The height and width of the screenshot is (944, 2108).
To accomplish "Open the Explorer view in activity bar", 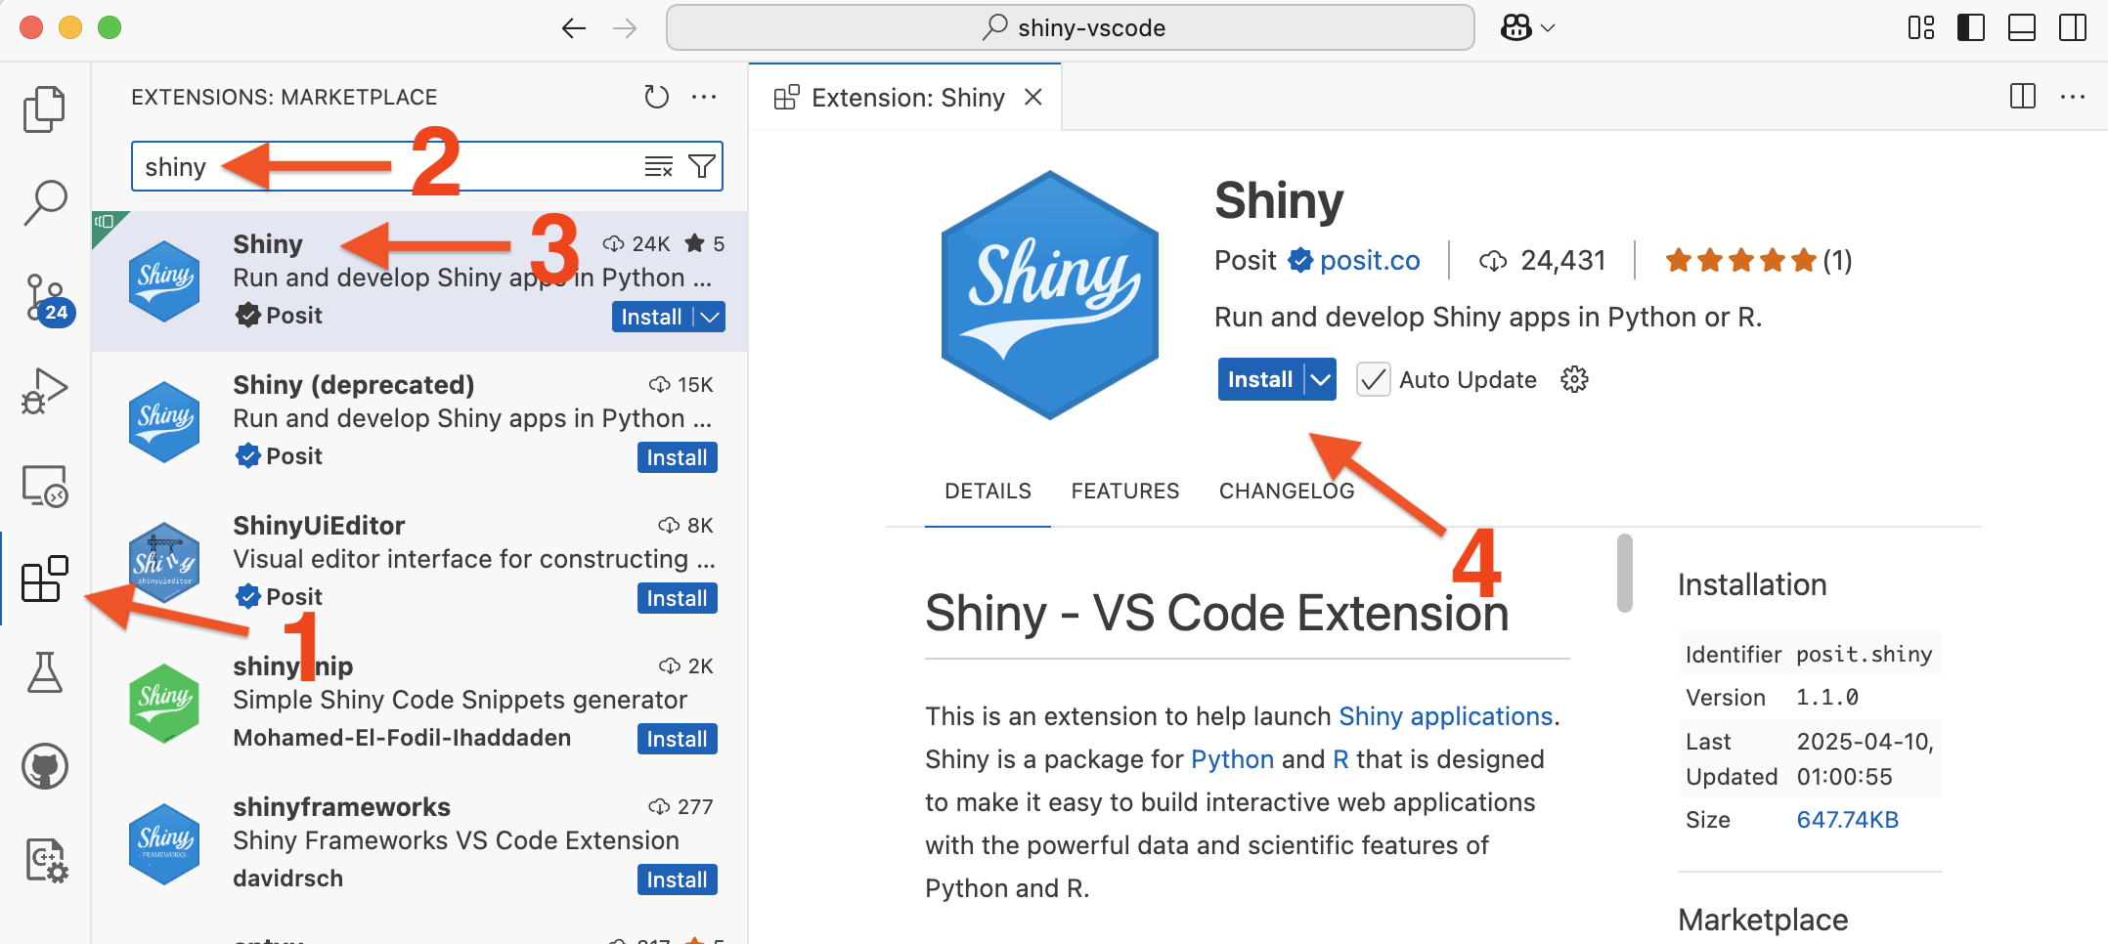I will point(44,108).
